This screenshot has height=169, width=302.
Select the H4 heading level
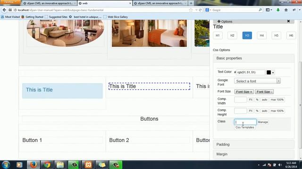pos(261,36)
